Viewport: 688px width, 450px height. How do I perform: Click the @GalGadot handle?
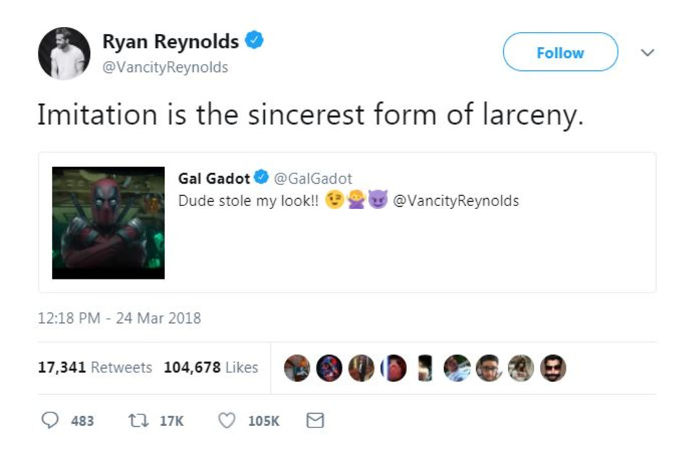[x=313, y=179]
